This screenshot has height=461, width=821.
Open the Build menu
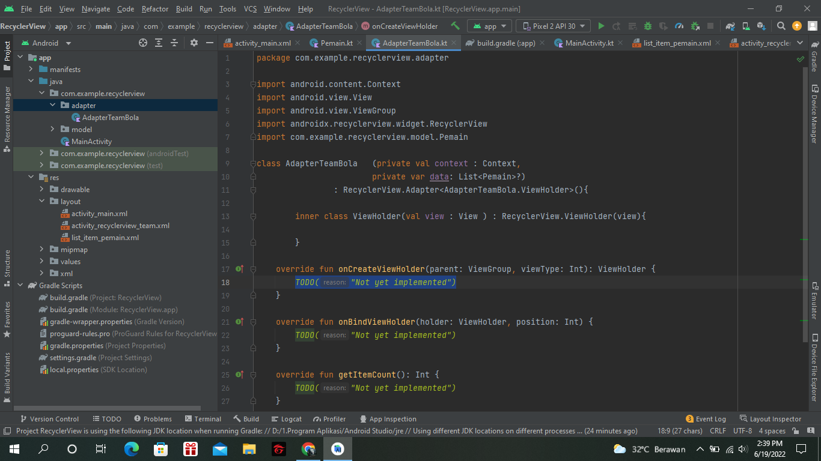coord(185,9)
